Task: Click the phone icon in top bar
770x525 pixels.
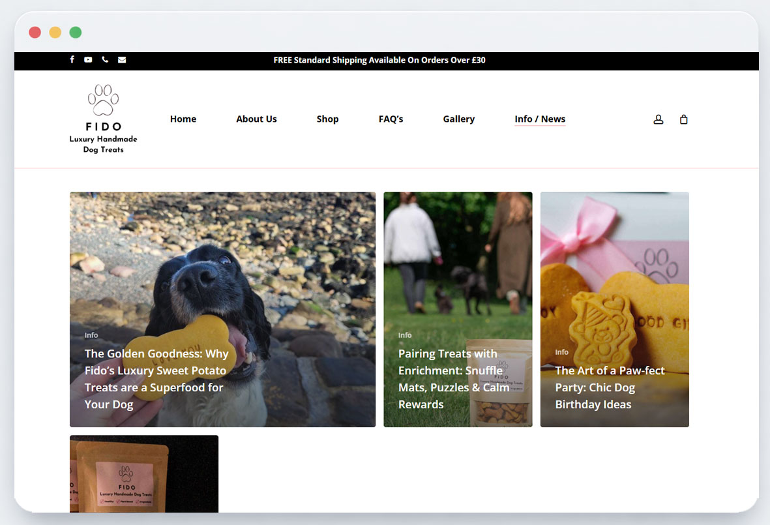Action: point(105,60)
